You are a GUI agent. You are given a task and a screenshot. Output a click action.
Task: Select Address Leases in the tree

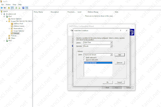[x=19, y=26]
